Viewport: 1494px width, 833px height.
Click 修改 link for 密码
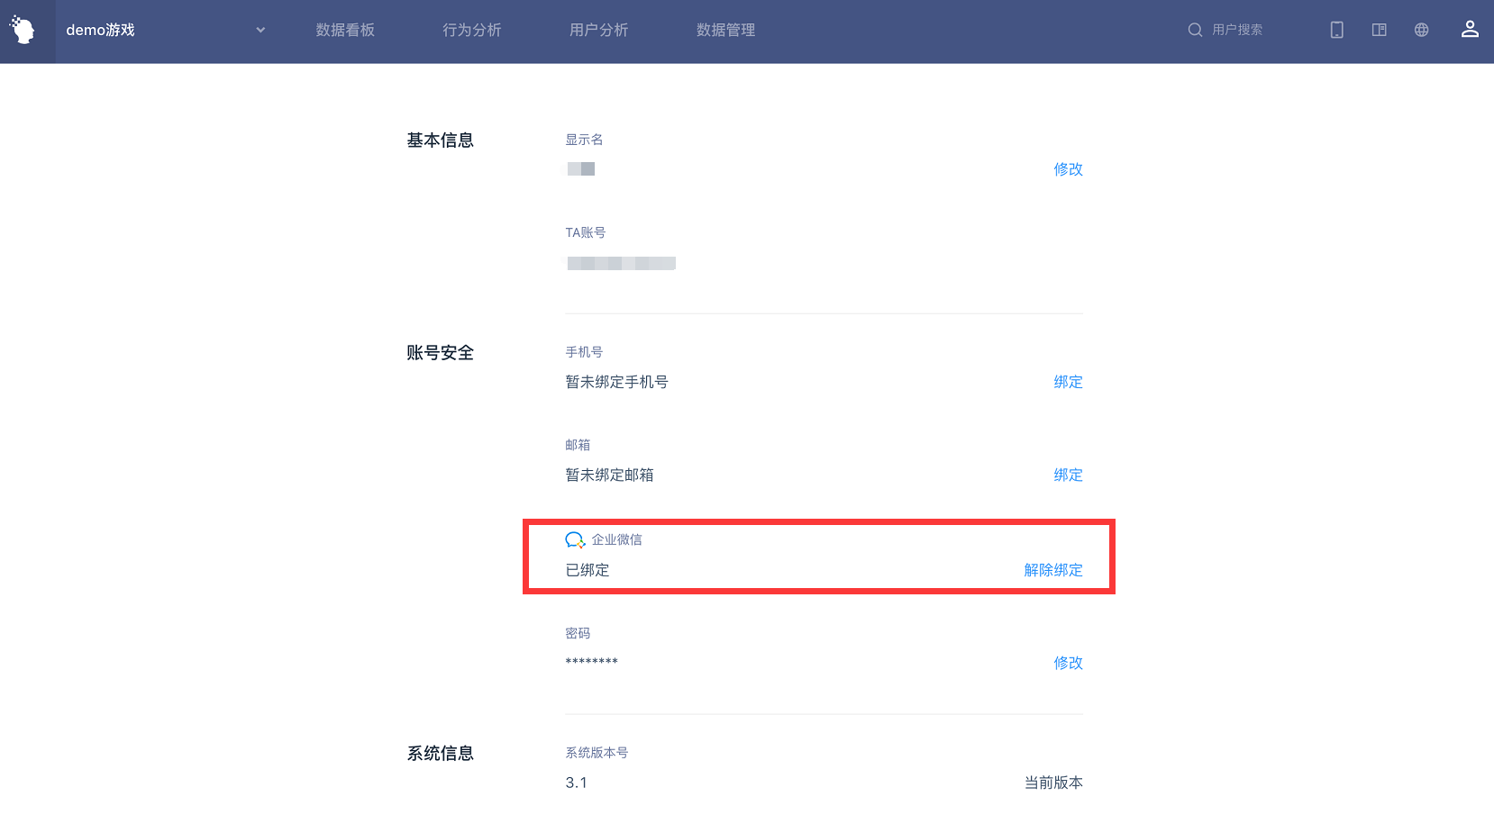coord(1068,663)
